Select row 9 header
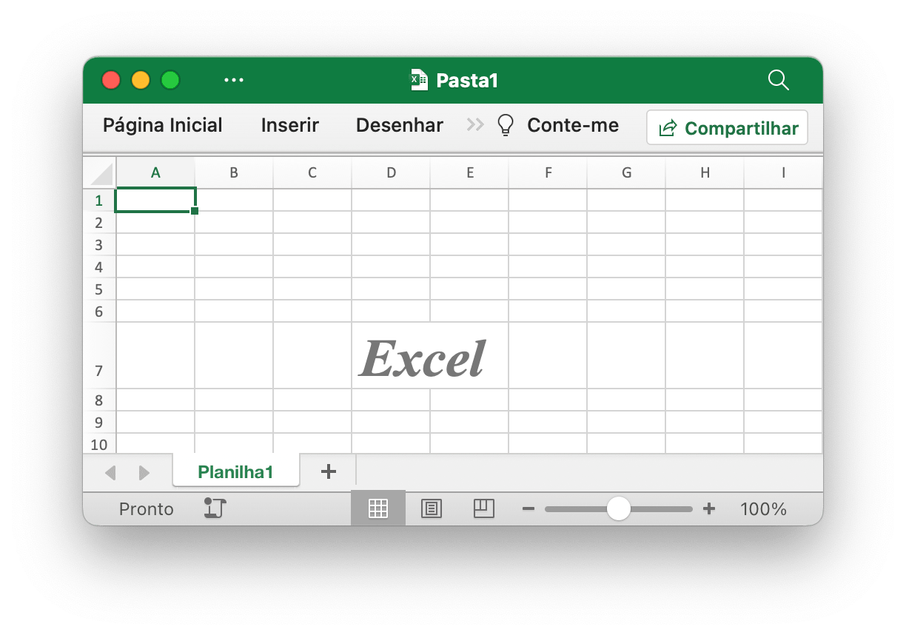This screenshot has width=906, height=635. point(99,422)
